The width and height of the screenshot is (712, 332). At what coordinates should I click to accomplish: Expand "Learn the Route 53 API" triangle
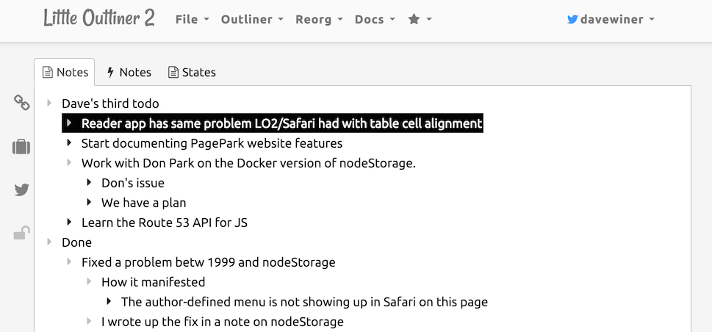(69, 223)
